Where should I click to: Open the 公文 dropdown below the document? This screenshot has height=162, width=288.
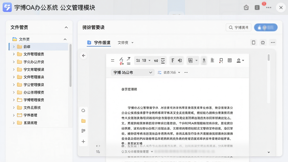pos(152,152)
